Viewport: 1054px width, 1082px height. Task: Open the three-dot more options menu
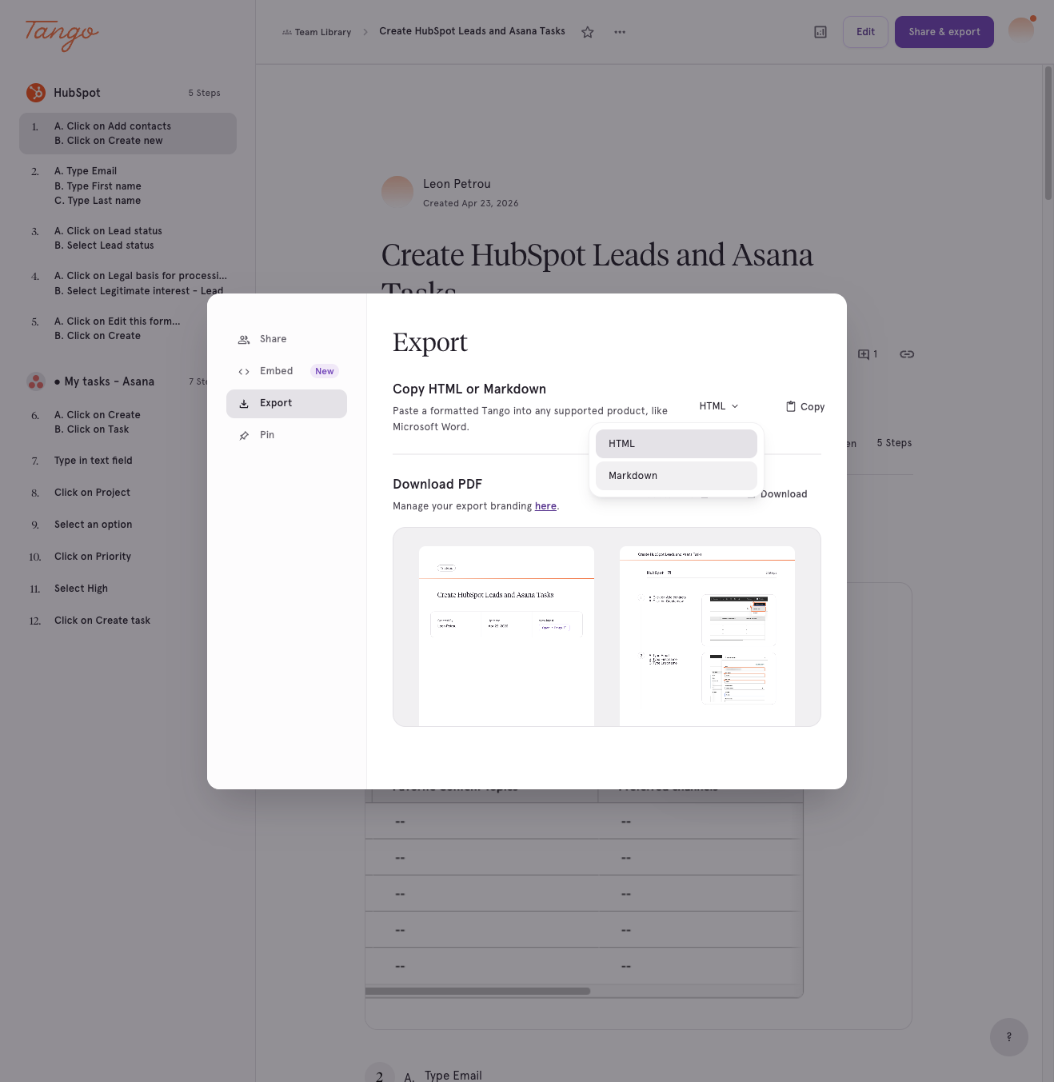[620, 32]
